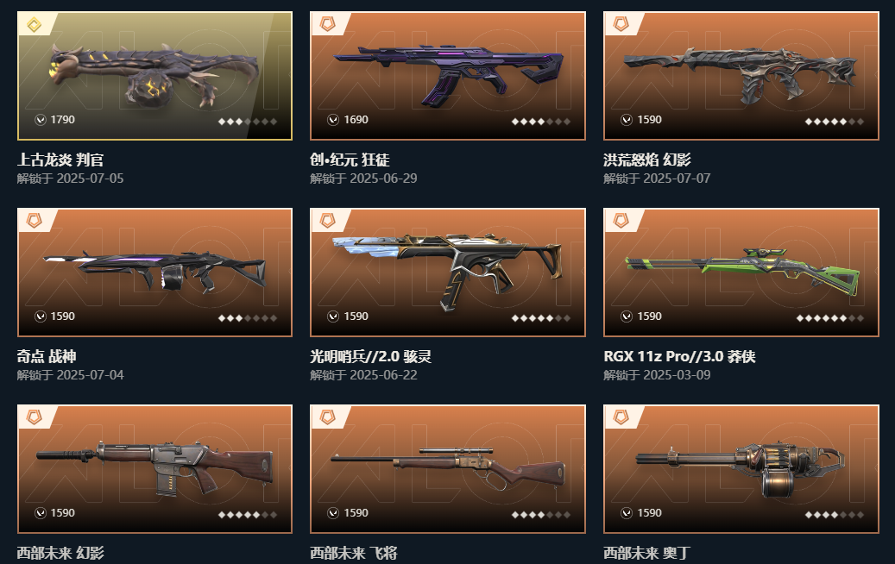Open the 洪荒怒焰 幻影 skin card
This screenshot has width=895, height=564.
(741, 76)
